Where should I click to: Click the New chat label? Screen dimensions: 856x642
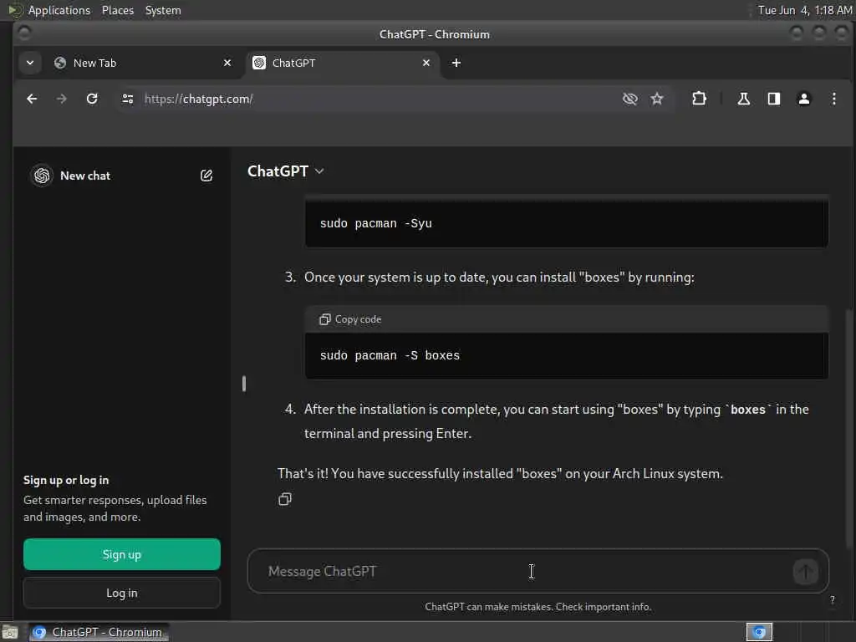(x=85, y=176)
